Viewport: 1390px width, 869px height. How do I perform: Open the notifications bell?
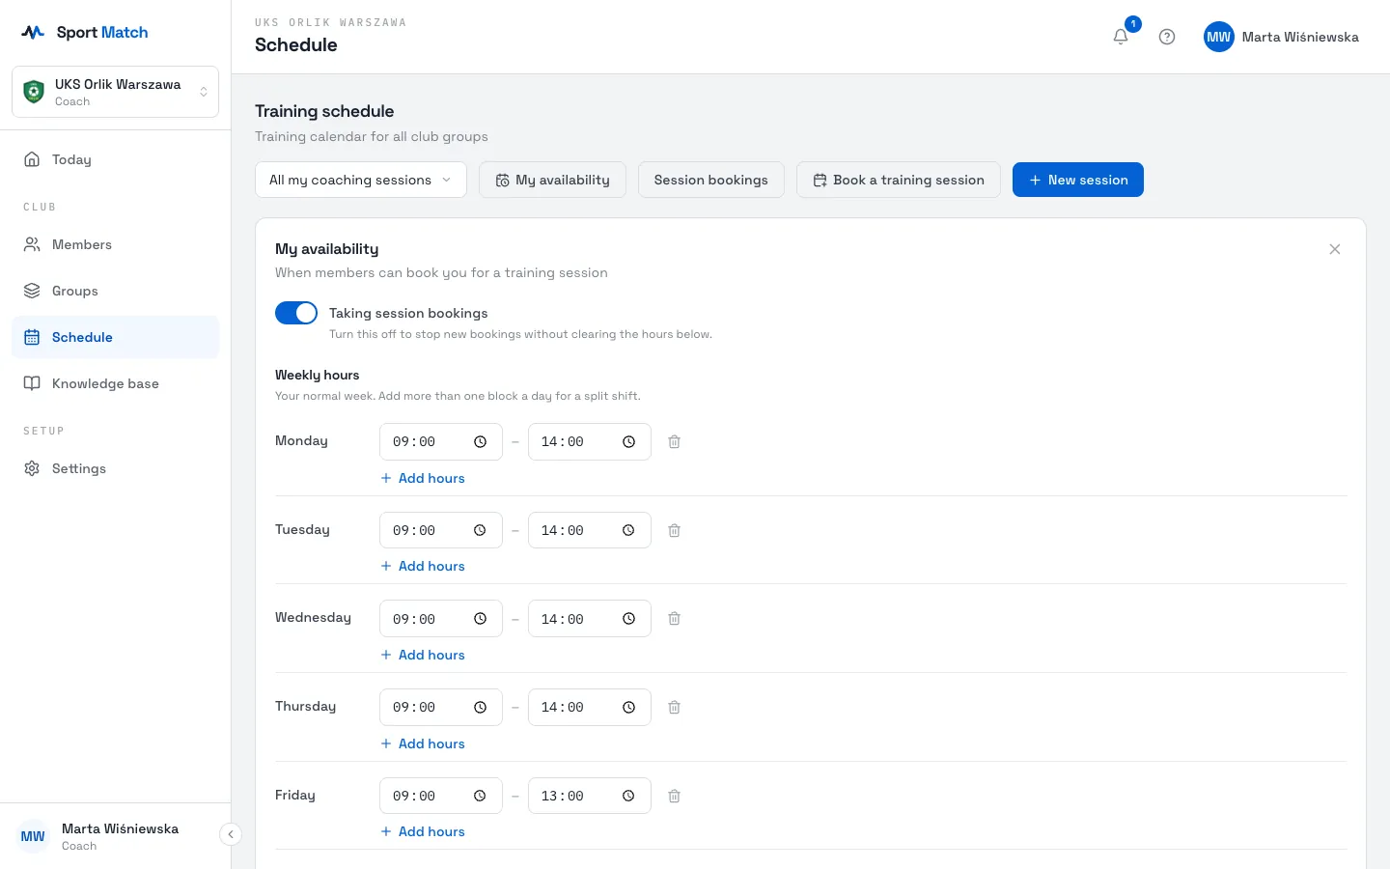click(x=1121, y=37)
